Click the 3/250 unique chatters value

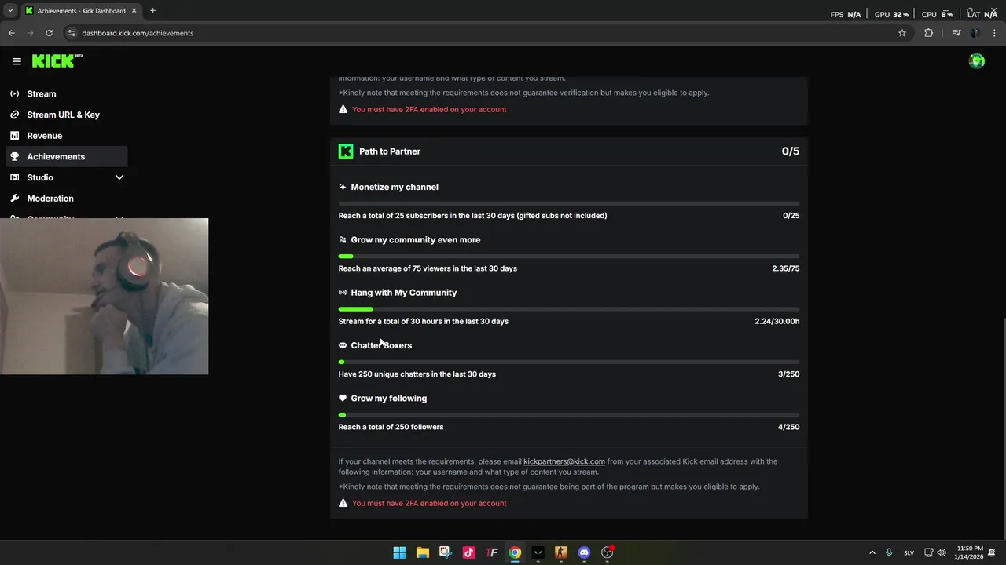pyautogui.click(x=789, y=374)
